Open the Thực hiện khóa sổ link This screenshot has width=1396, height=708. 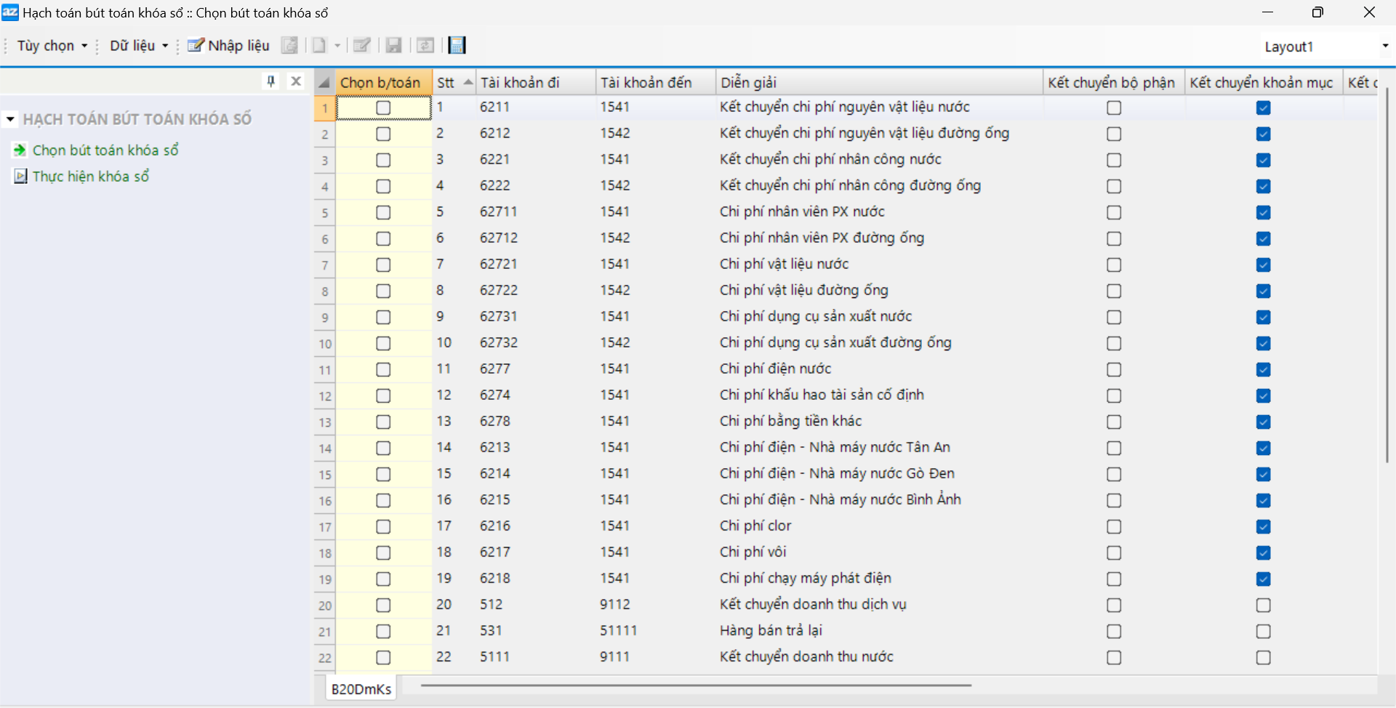coord(90,177)
